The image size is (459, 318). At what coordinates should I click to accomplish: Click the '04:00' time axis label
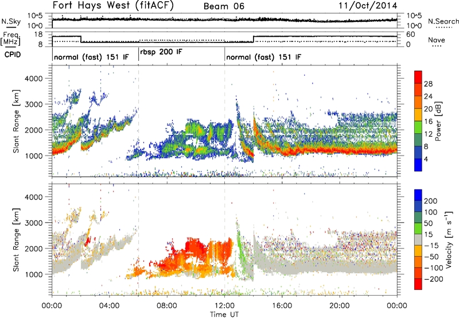click(109, 306)
